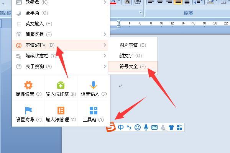Open skin shirt icon on IME bar
230x153 pixels.
tap(171, 127)
